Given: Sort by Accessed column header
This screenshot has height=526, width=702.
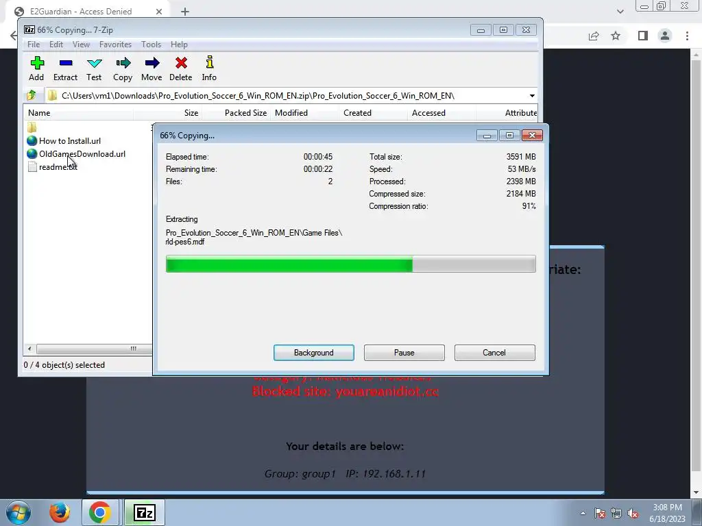Looking at the screenshot, I should tap(442, 113).
